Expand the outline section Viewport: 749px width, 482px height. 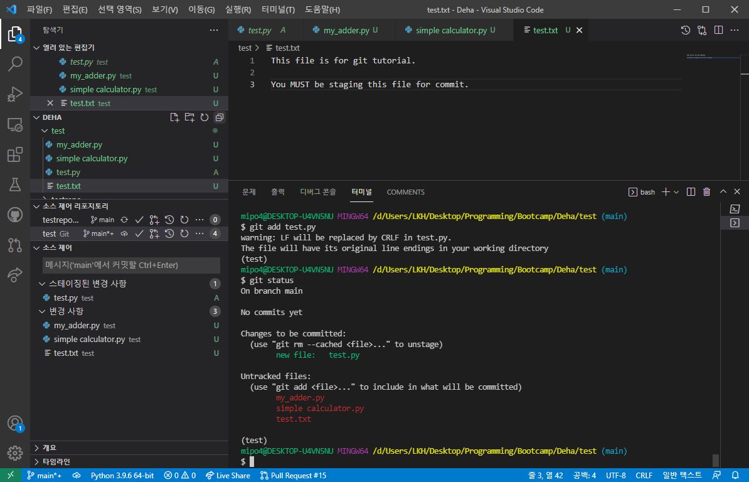[36, 448]
